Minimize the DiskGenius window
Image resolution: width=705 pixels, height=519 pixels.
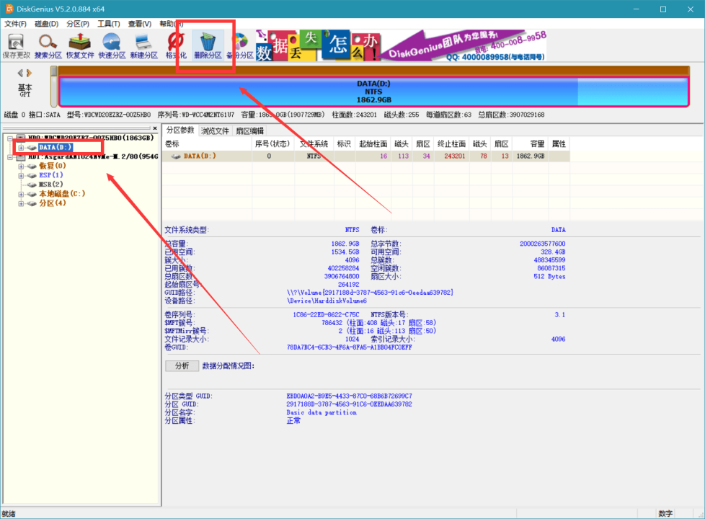(637, 9)
